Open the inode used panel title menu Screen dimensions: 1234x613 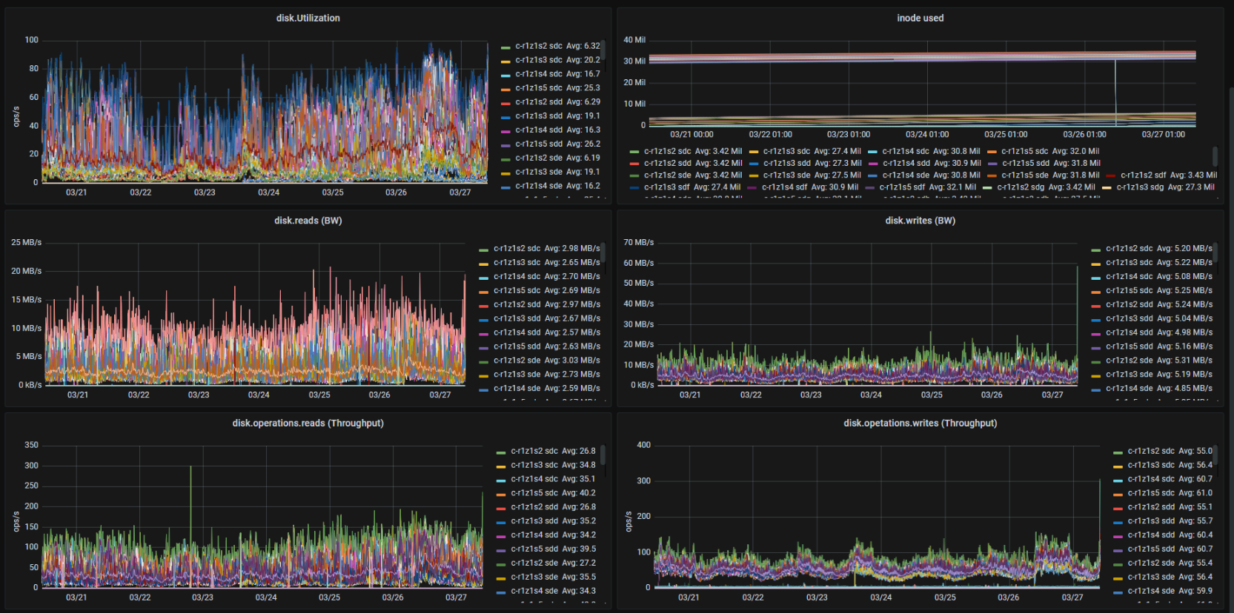tap(920, 18)
